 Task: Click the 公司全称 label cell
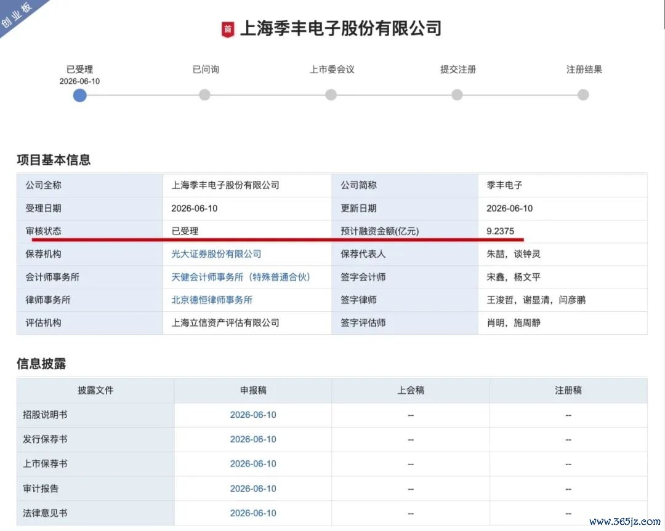pyautogui.click(x=89, y=185)
